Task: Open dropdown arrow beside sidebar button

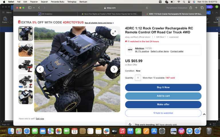Action: (34, 8)
